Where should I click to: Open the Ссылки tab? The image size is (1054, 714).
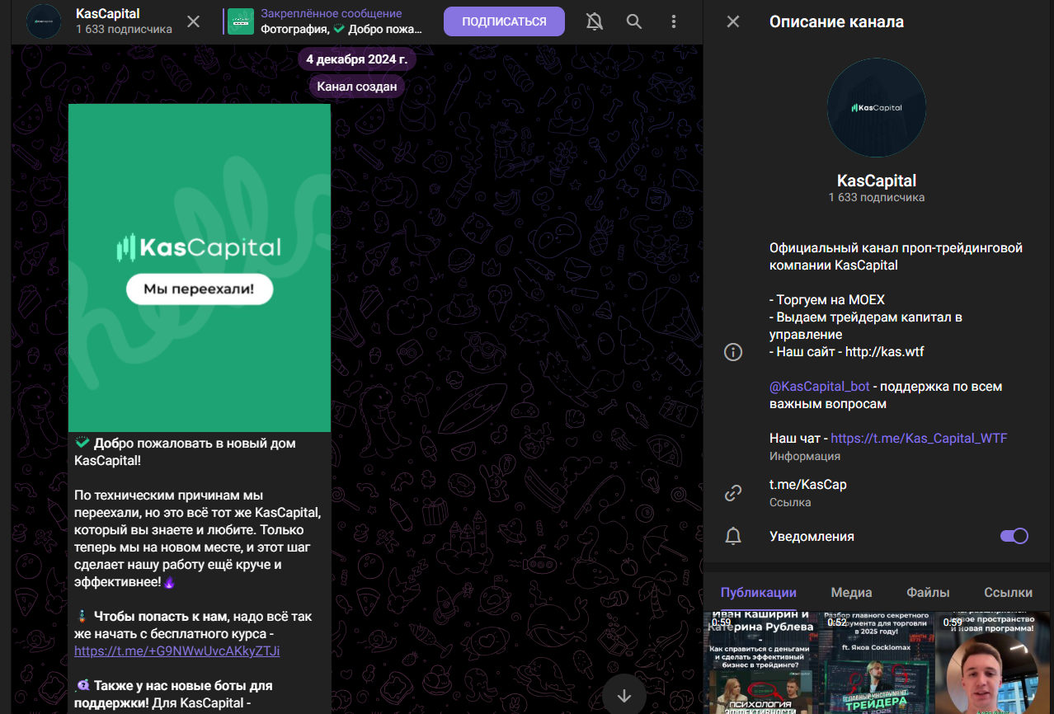[x=1008, y=592]
